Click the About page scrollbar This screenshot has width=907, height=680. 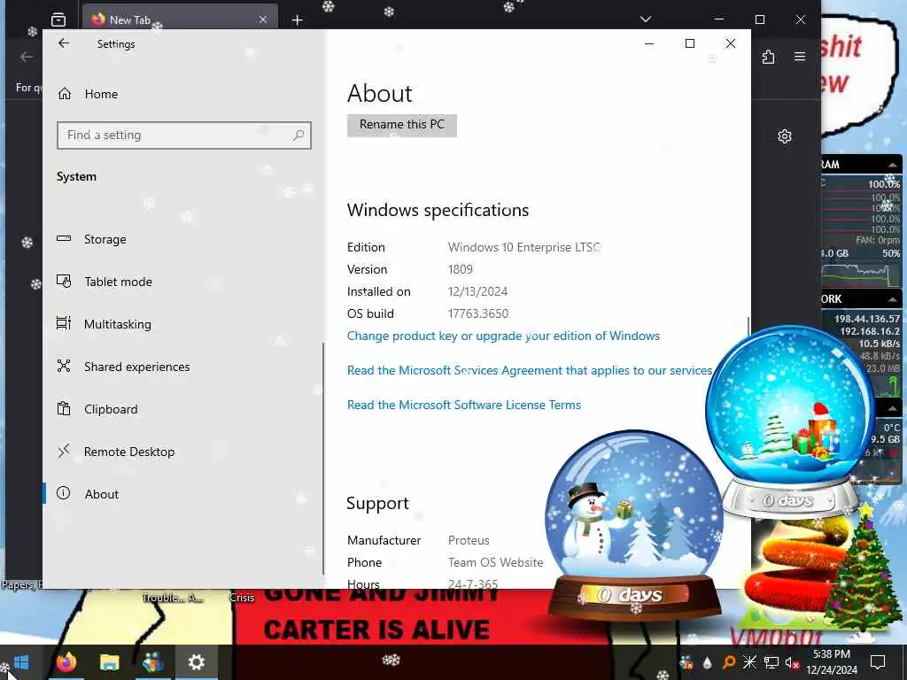pyautogui.click(x=748, y=325)
